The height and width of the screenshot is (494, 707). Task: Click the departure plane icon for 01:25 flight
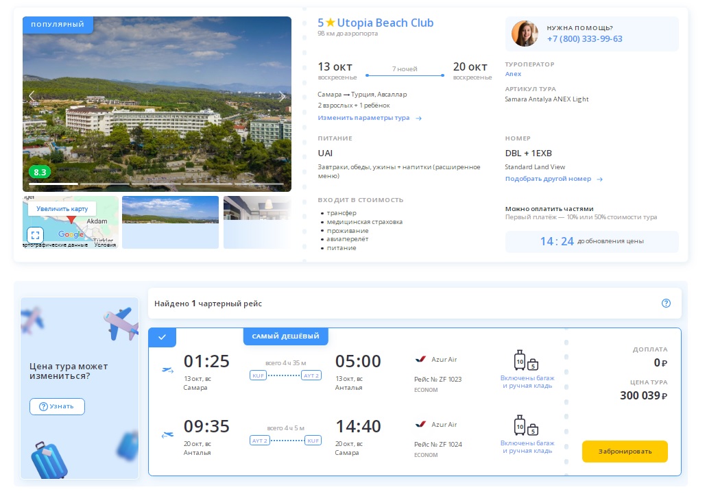click(x=168, y=370)
